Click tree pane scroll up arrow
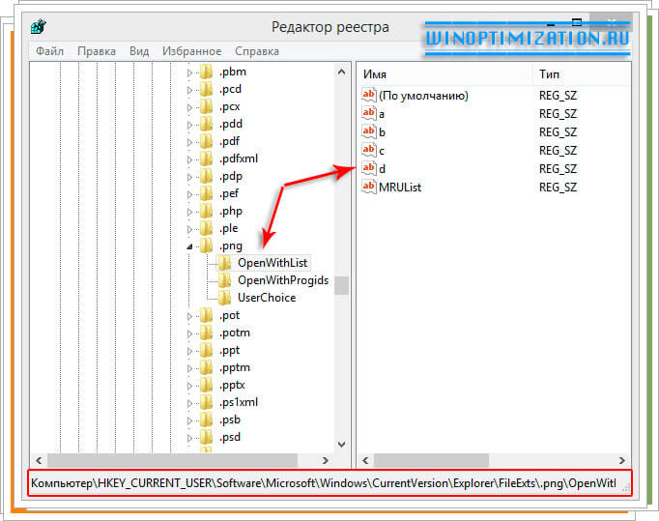The image size is (659, 521). 342,72
